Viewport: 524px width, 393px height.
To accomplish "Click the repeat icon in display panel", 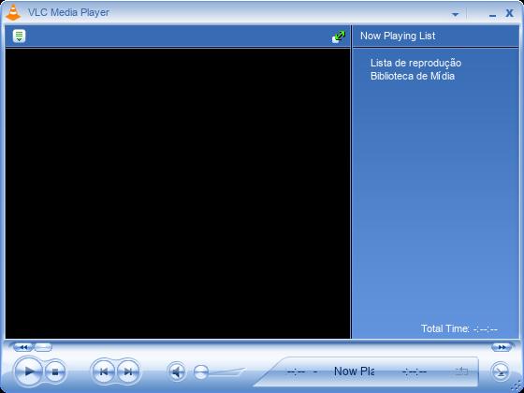I will 461,371.
